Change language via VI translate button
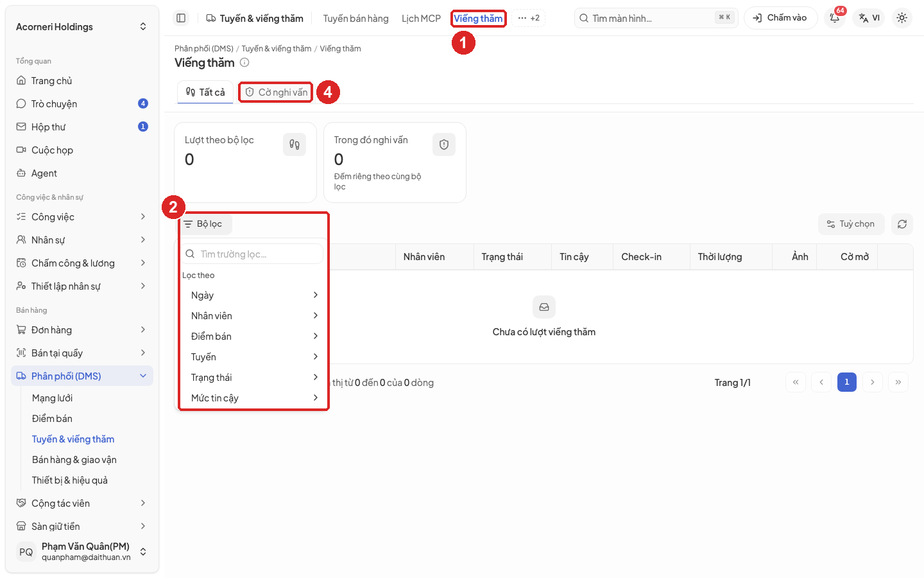This screenshot has width=924, height=578. tap(869, 18)
